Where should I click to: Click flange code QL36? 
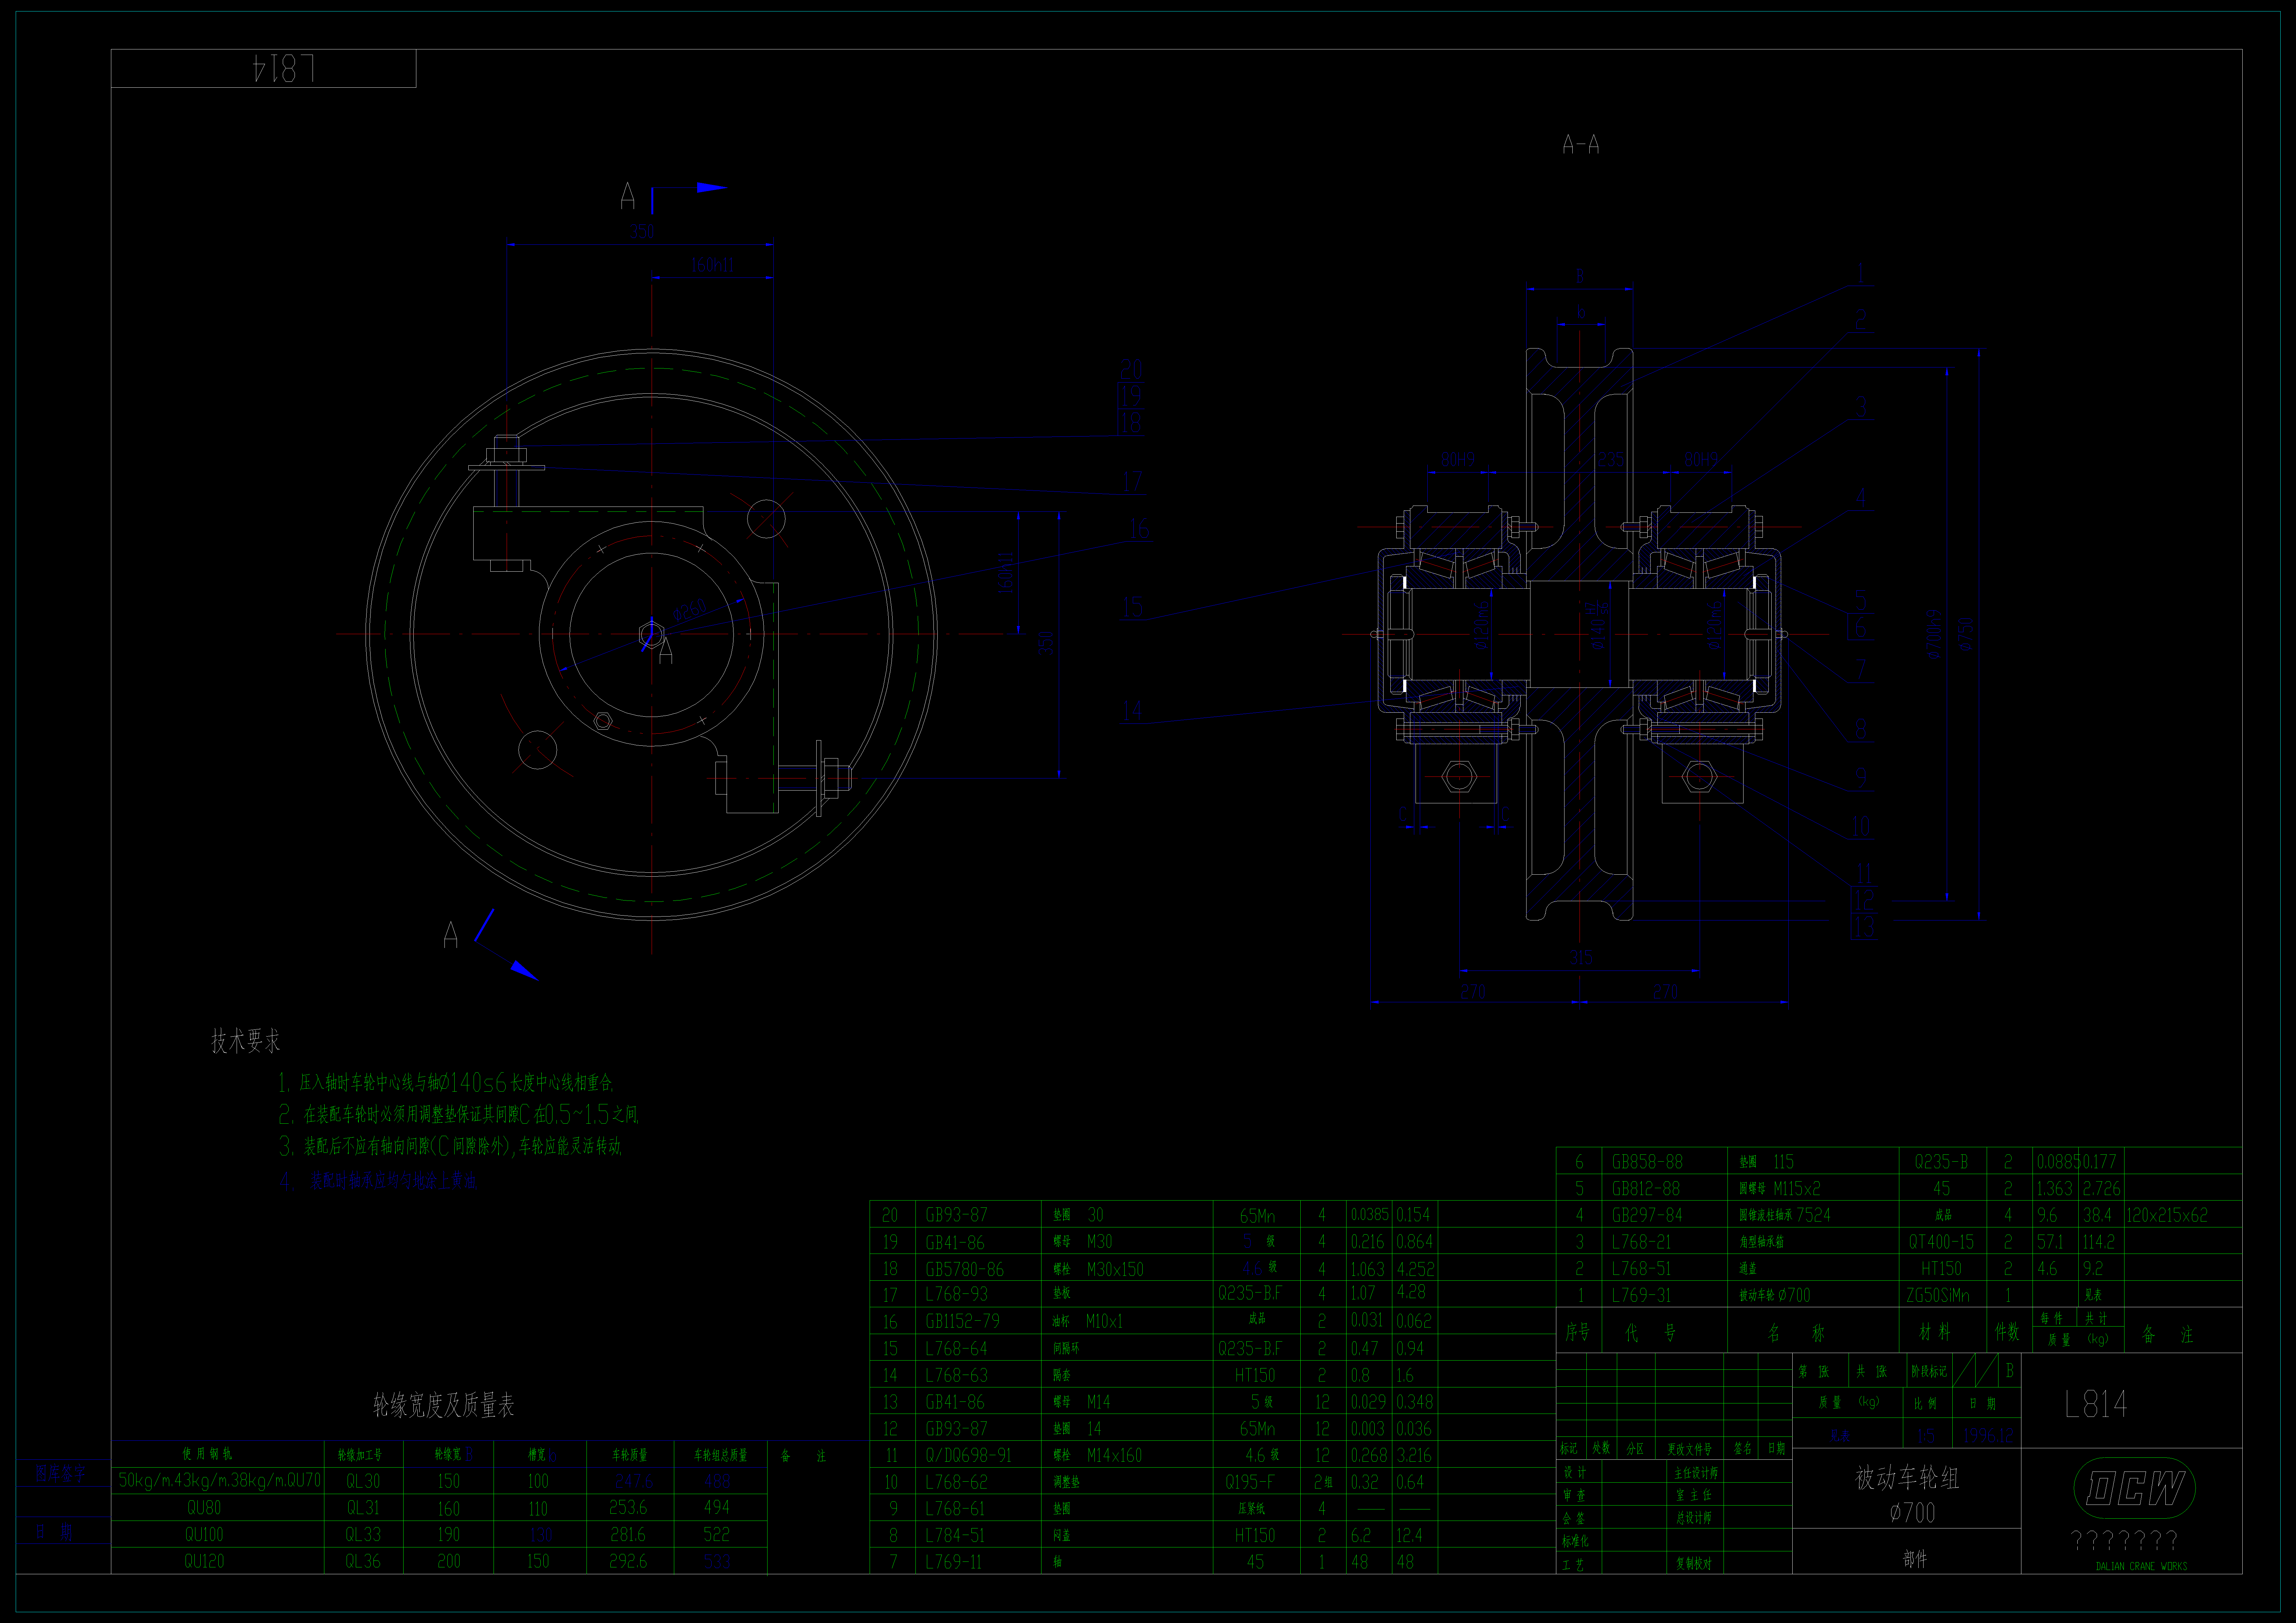[x=363, y=1561]
